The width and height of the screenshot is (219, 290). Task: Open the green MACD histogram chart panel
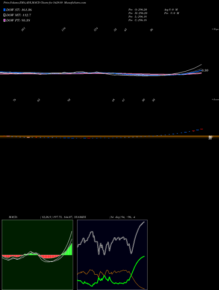[x=37, y=255]
